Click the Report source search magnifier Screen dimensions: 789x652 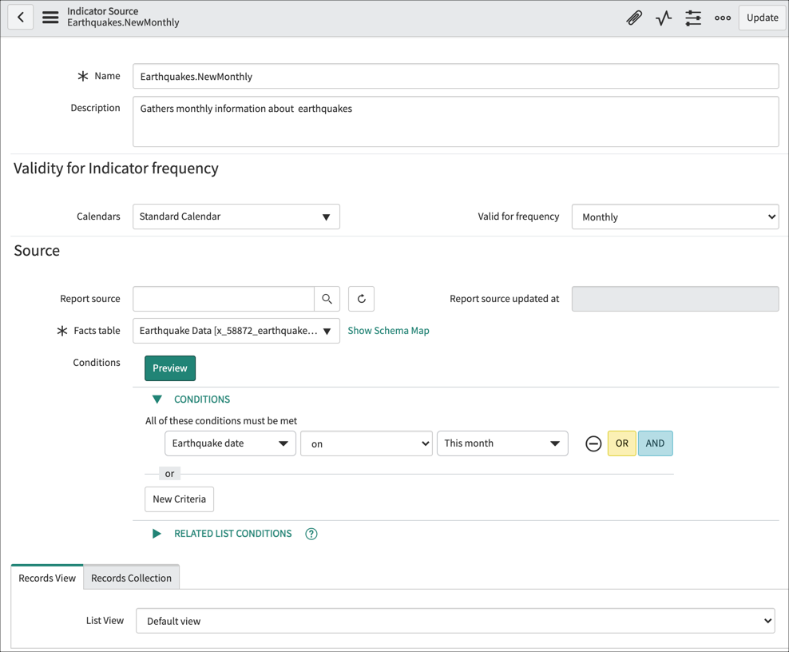click(x=327, y=298)
